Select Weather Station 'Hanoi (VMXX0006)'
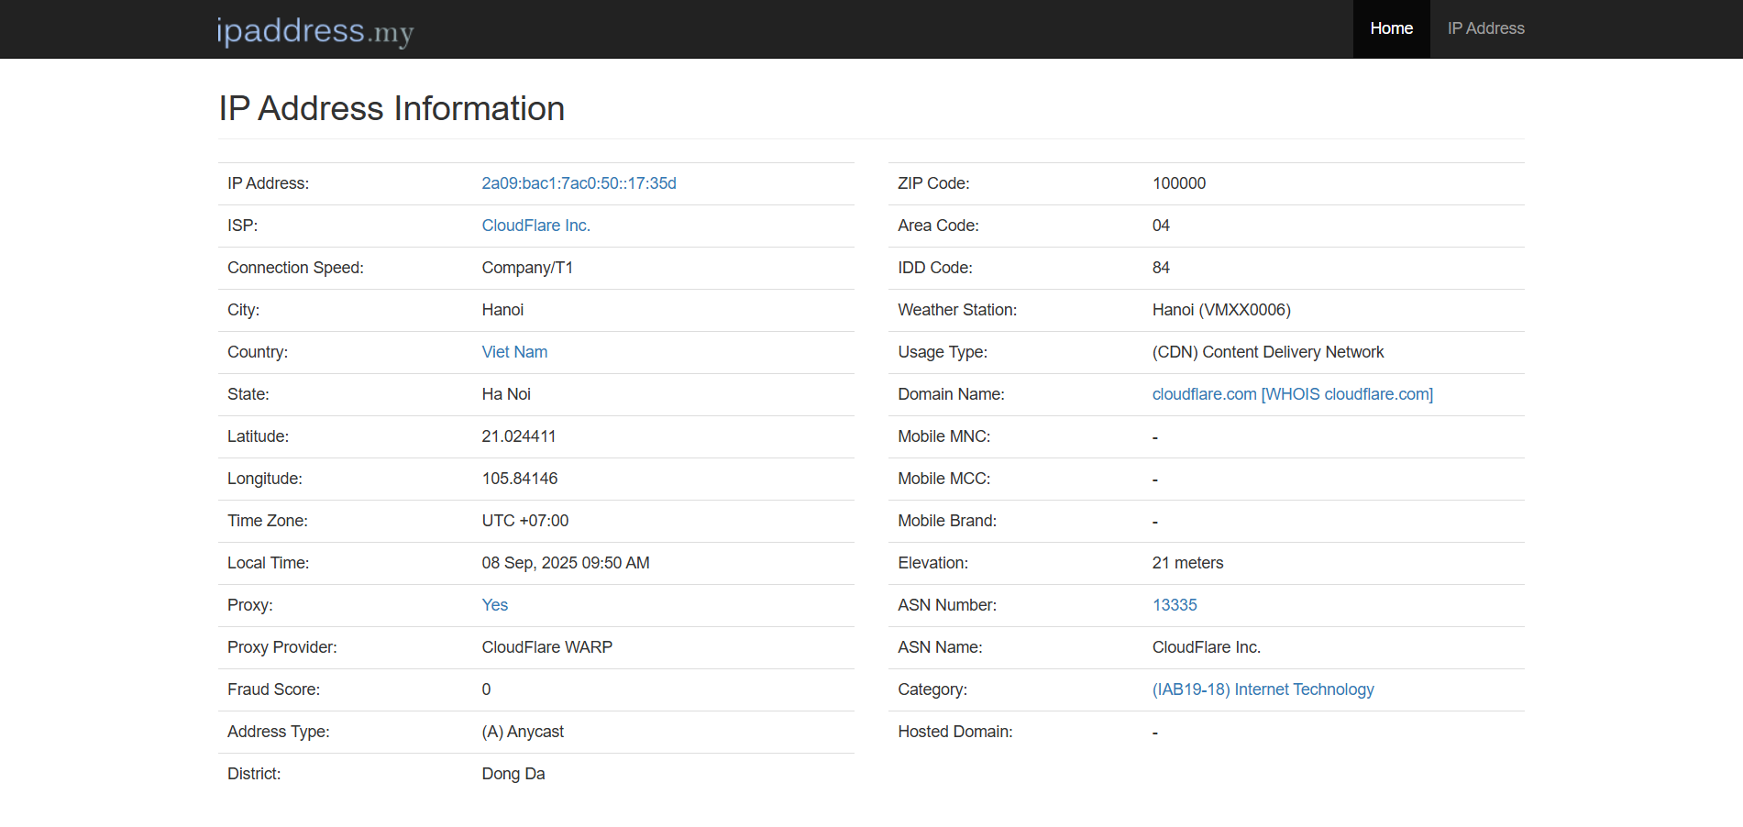The height and width of the screenshot is (827, 1743). click(x=1221, y=310)
